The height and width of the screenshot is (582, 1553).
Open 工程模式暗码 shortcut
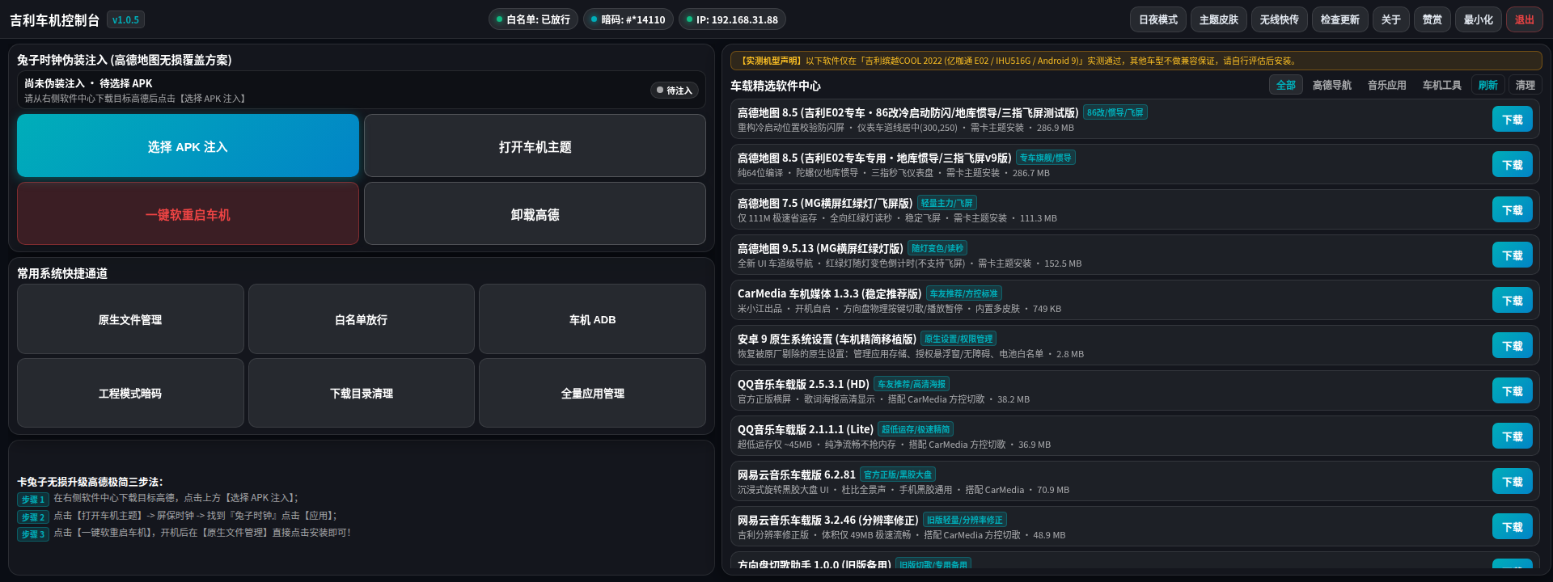pyautogui.click(x=130, y=393)
